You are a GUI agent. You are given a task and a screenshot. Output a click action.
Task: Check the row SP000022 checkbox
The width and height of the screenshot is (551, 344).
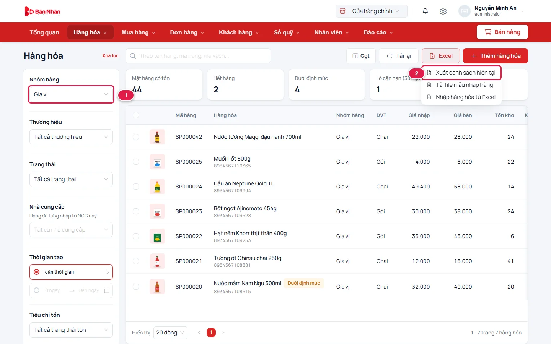(136, 236)
